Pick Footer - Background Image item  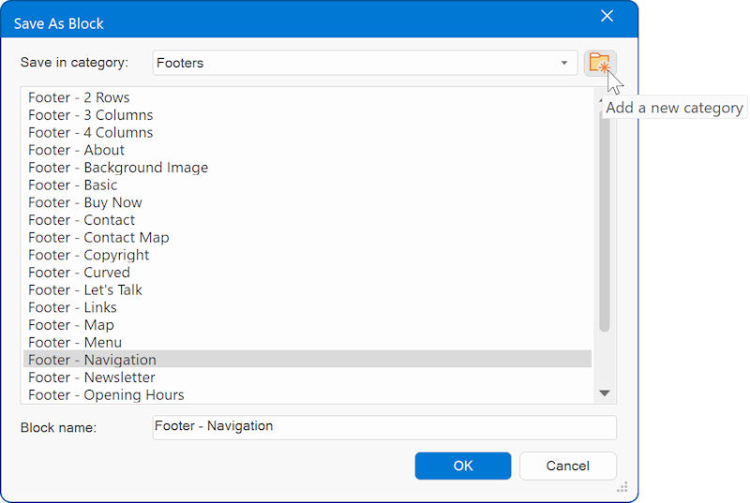pyautogui.click(x=118, y=168)
